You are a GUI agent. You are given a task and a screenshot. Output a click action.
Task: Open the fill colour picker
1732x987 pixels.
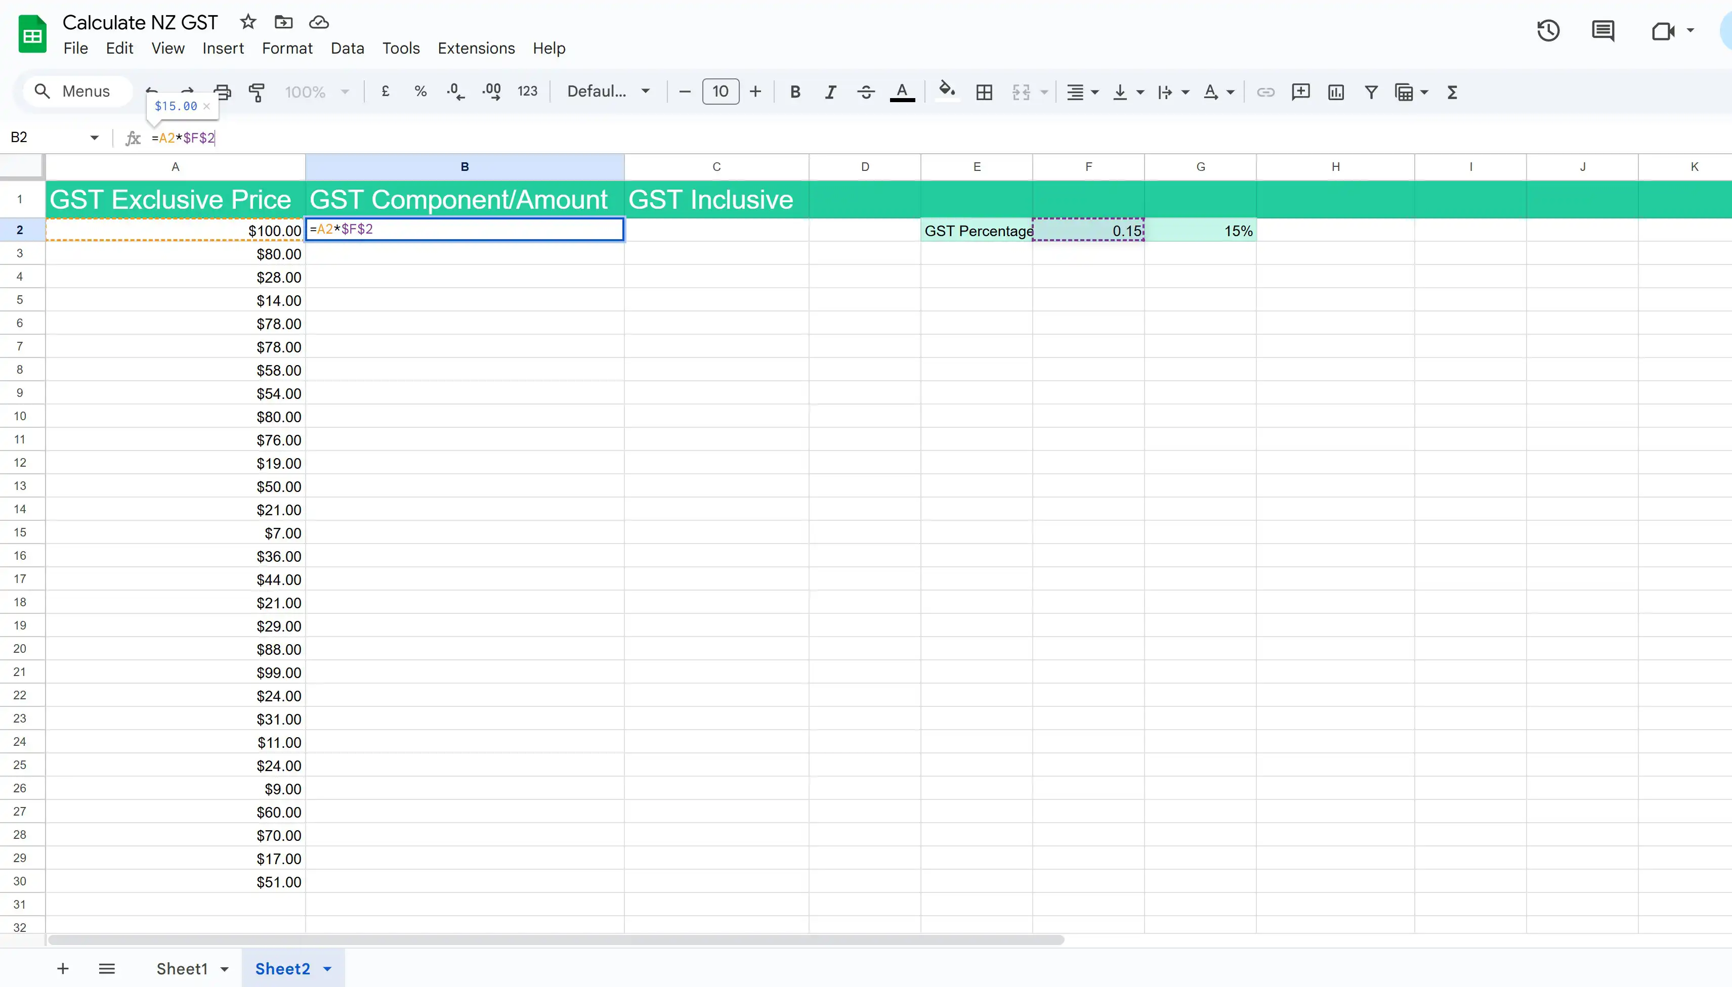pyautogui.click(x=947, y=91)
